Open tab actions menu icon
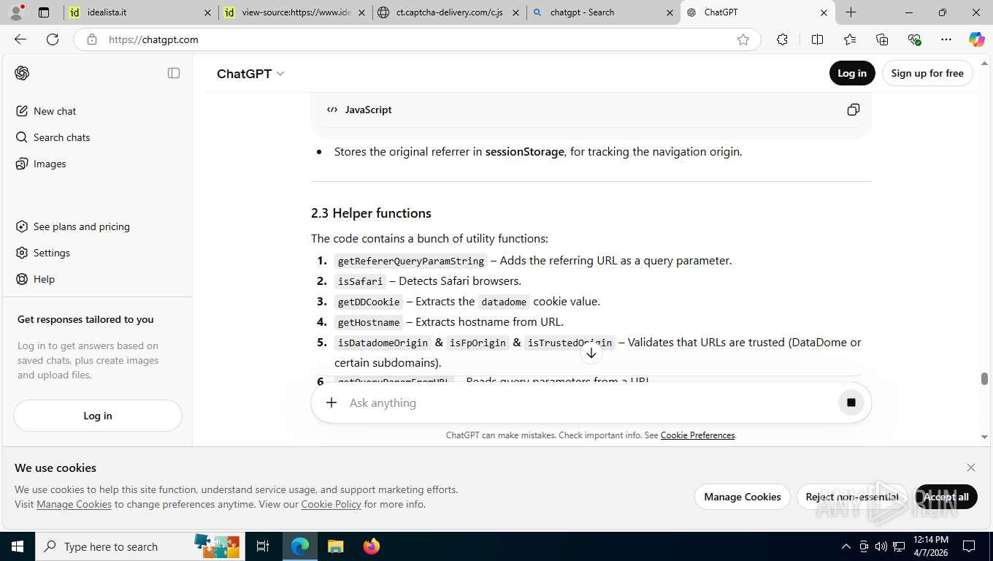This screenshot has height=561, width=993. 44,12
